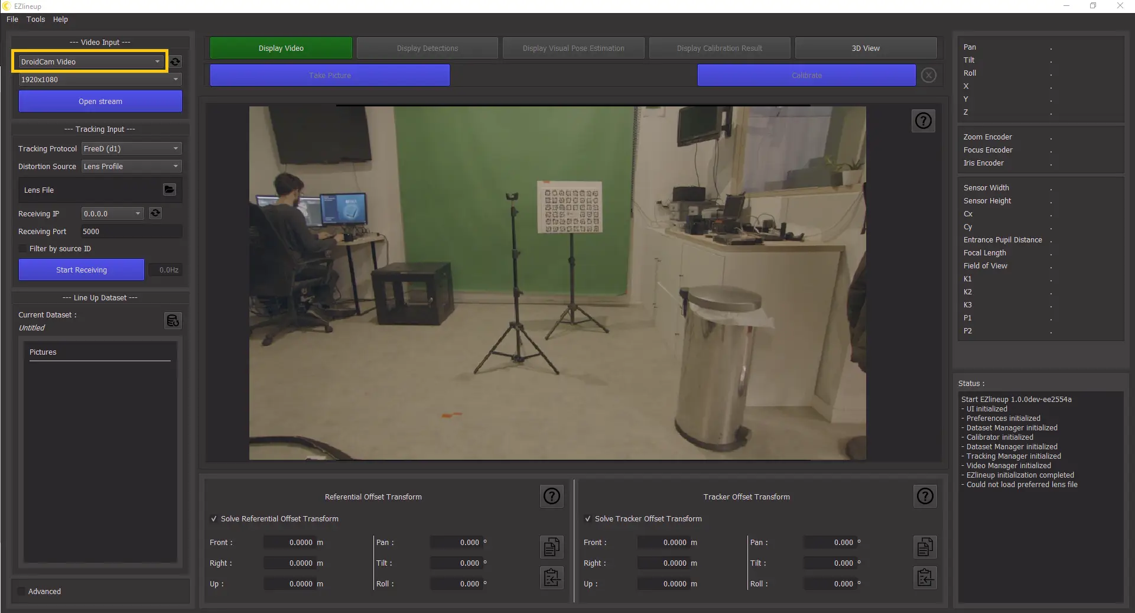Open help for the video viewer
This screenshot has height=613, width=1135.
pyautogui.click(x=923, y=121)
